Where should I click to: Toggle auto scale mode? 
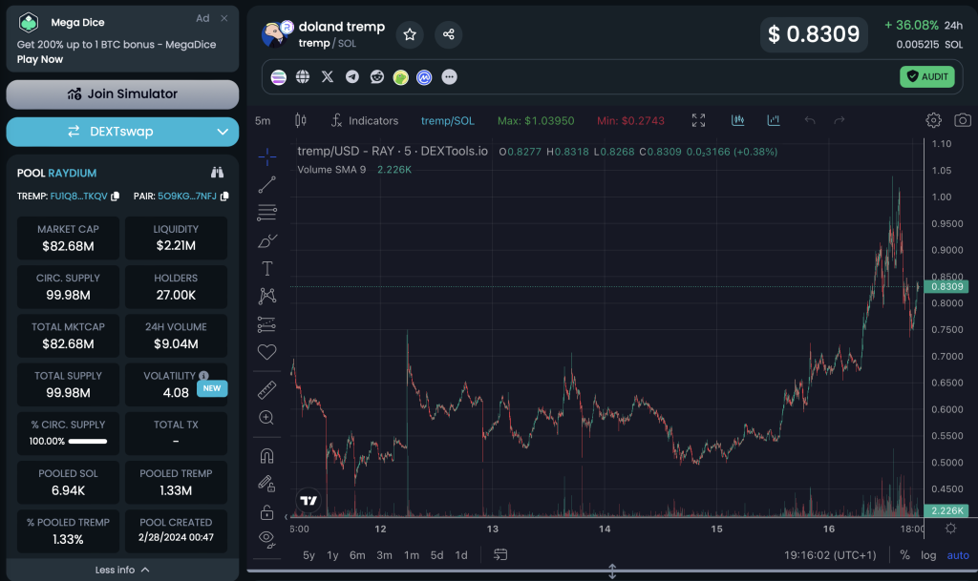[x=958, y=555]
